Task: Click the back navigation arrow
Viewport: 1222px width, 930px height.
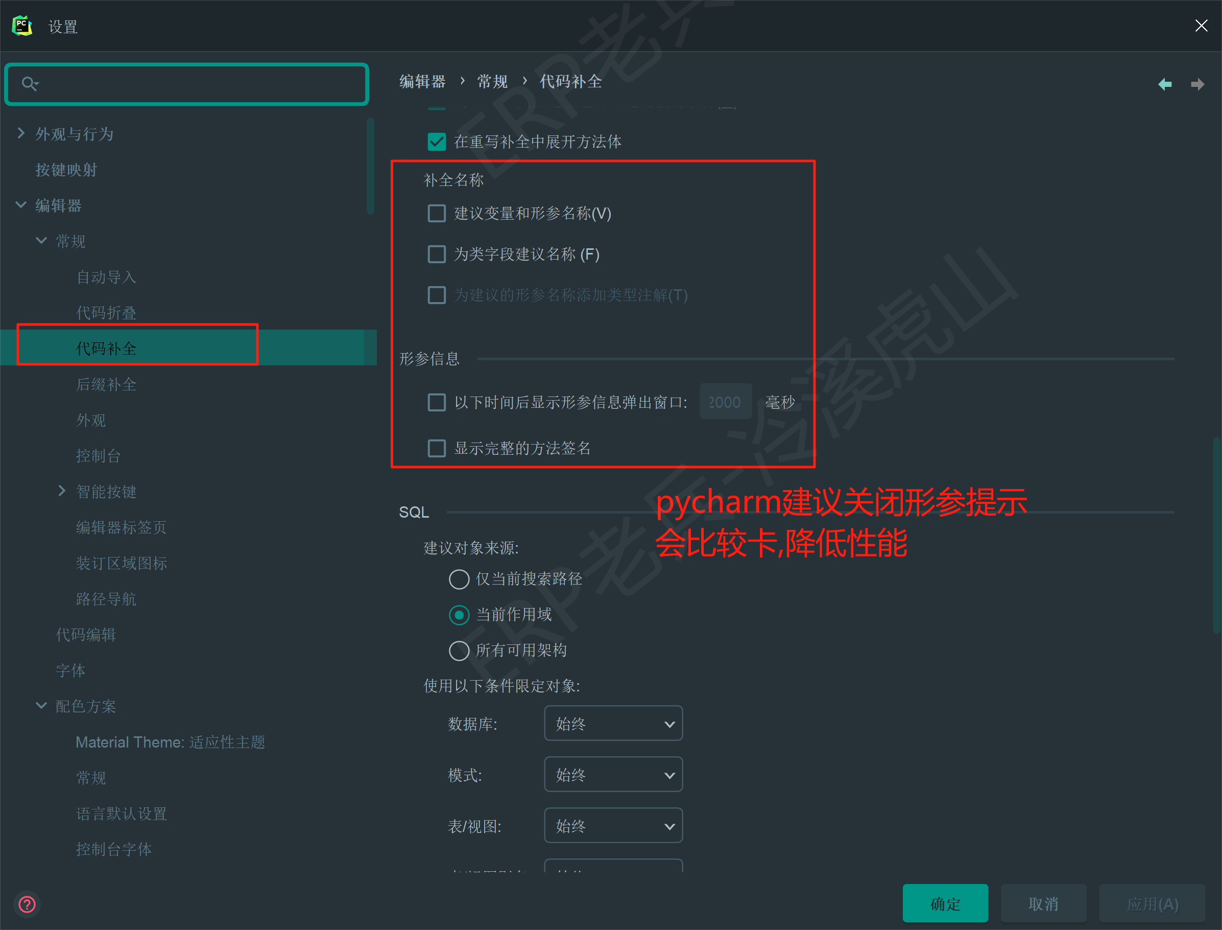Action: (x=1164, y=84)
